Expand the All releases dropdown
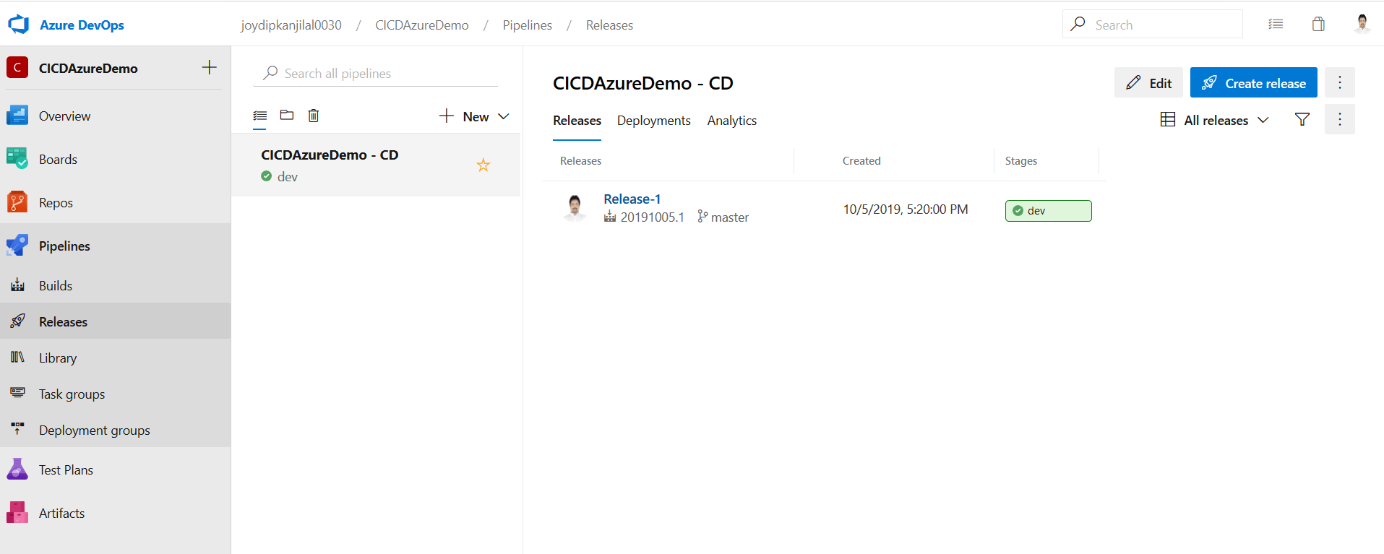1384x554 pixels. coord(1214,120)
